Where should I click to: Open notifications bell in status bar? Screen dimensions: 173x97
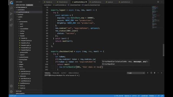pyautogui.click(x=162, y=96)
